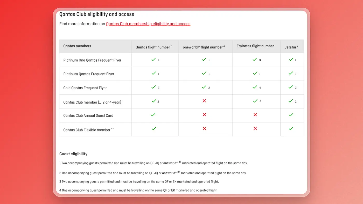Screen dimensions: 363x204
Task: Open the Qantas Club membership eligibility link
Action: tap(148, 24)
